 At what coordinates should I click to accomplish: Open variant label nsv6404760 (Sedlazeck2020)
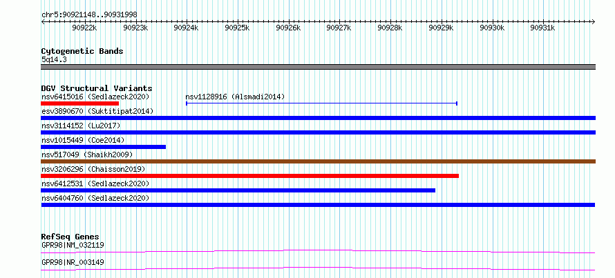(x=95, y=198)
